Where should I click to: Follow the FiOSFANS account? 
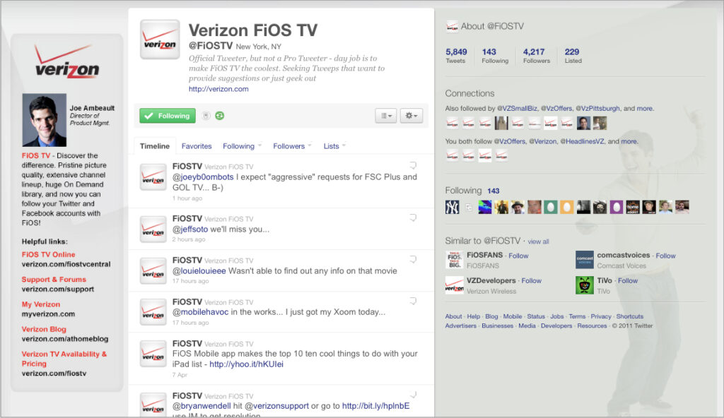pyautogui.click(x=518, y=256)
